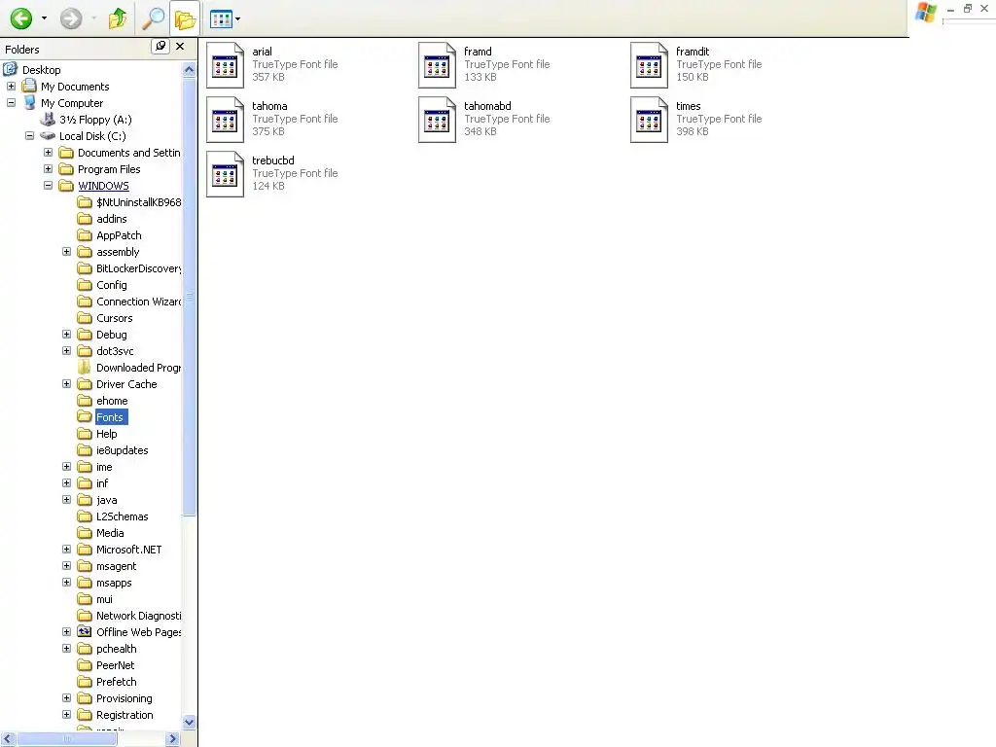Click horizontal scrollbar left arrow
The height and width of the screenshot is (747, 996).
(x=8, y=739)
